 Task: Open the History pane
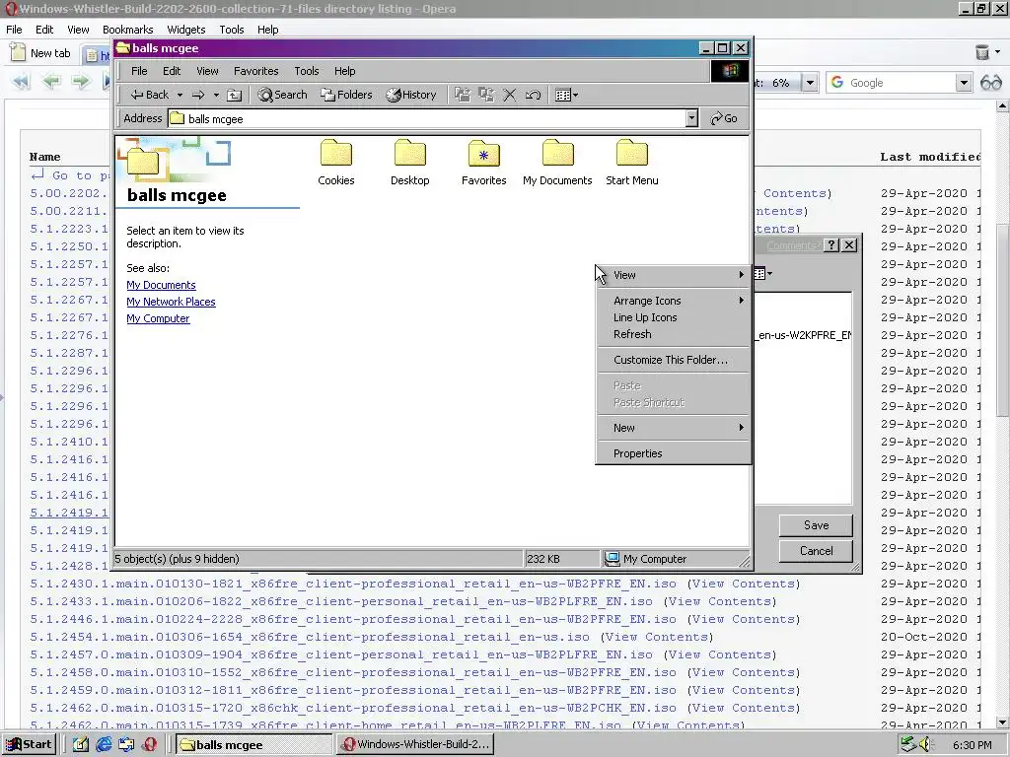411,95
